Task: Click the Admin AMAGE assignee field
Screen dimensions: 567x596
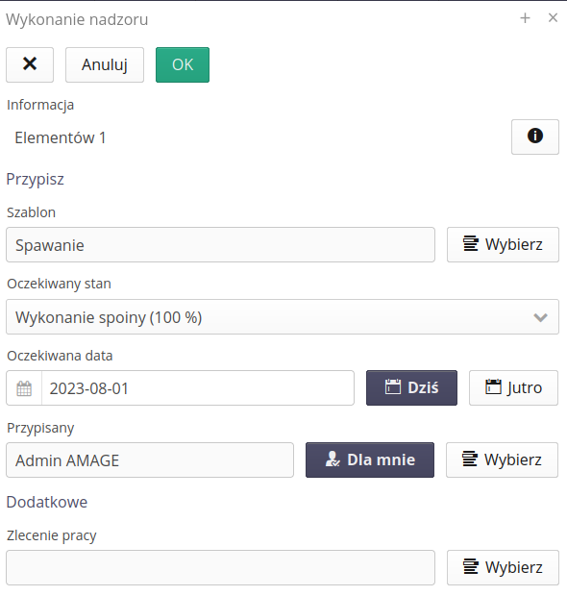Action: coord(150,459)
